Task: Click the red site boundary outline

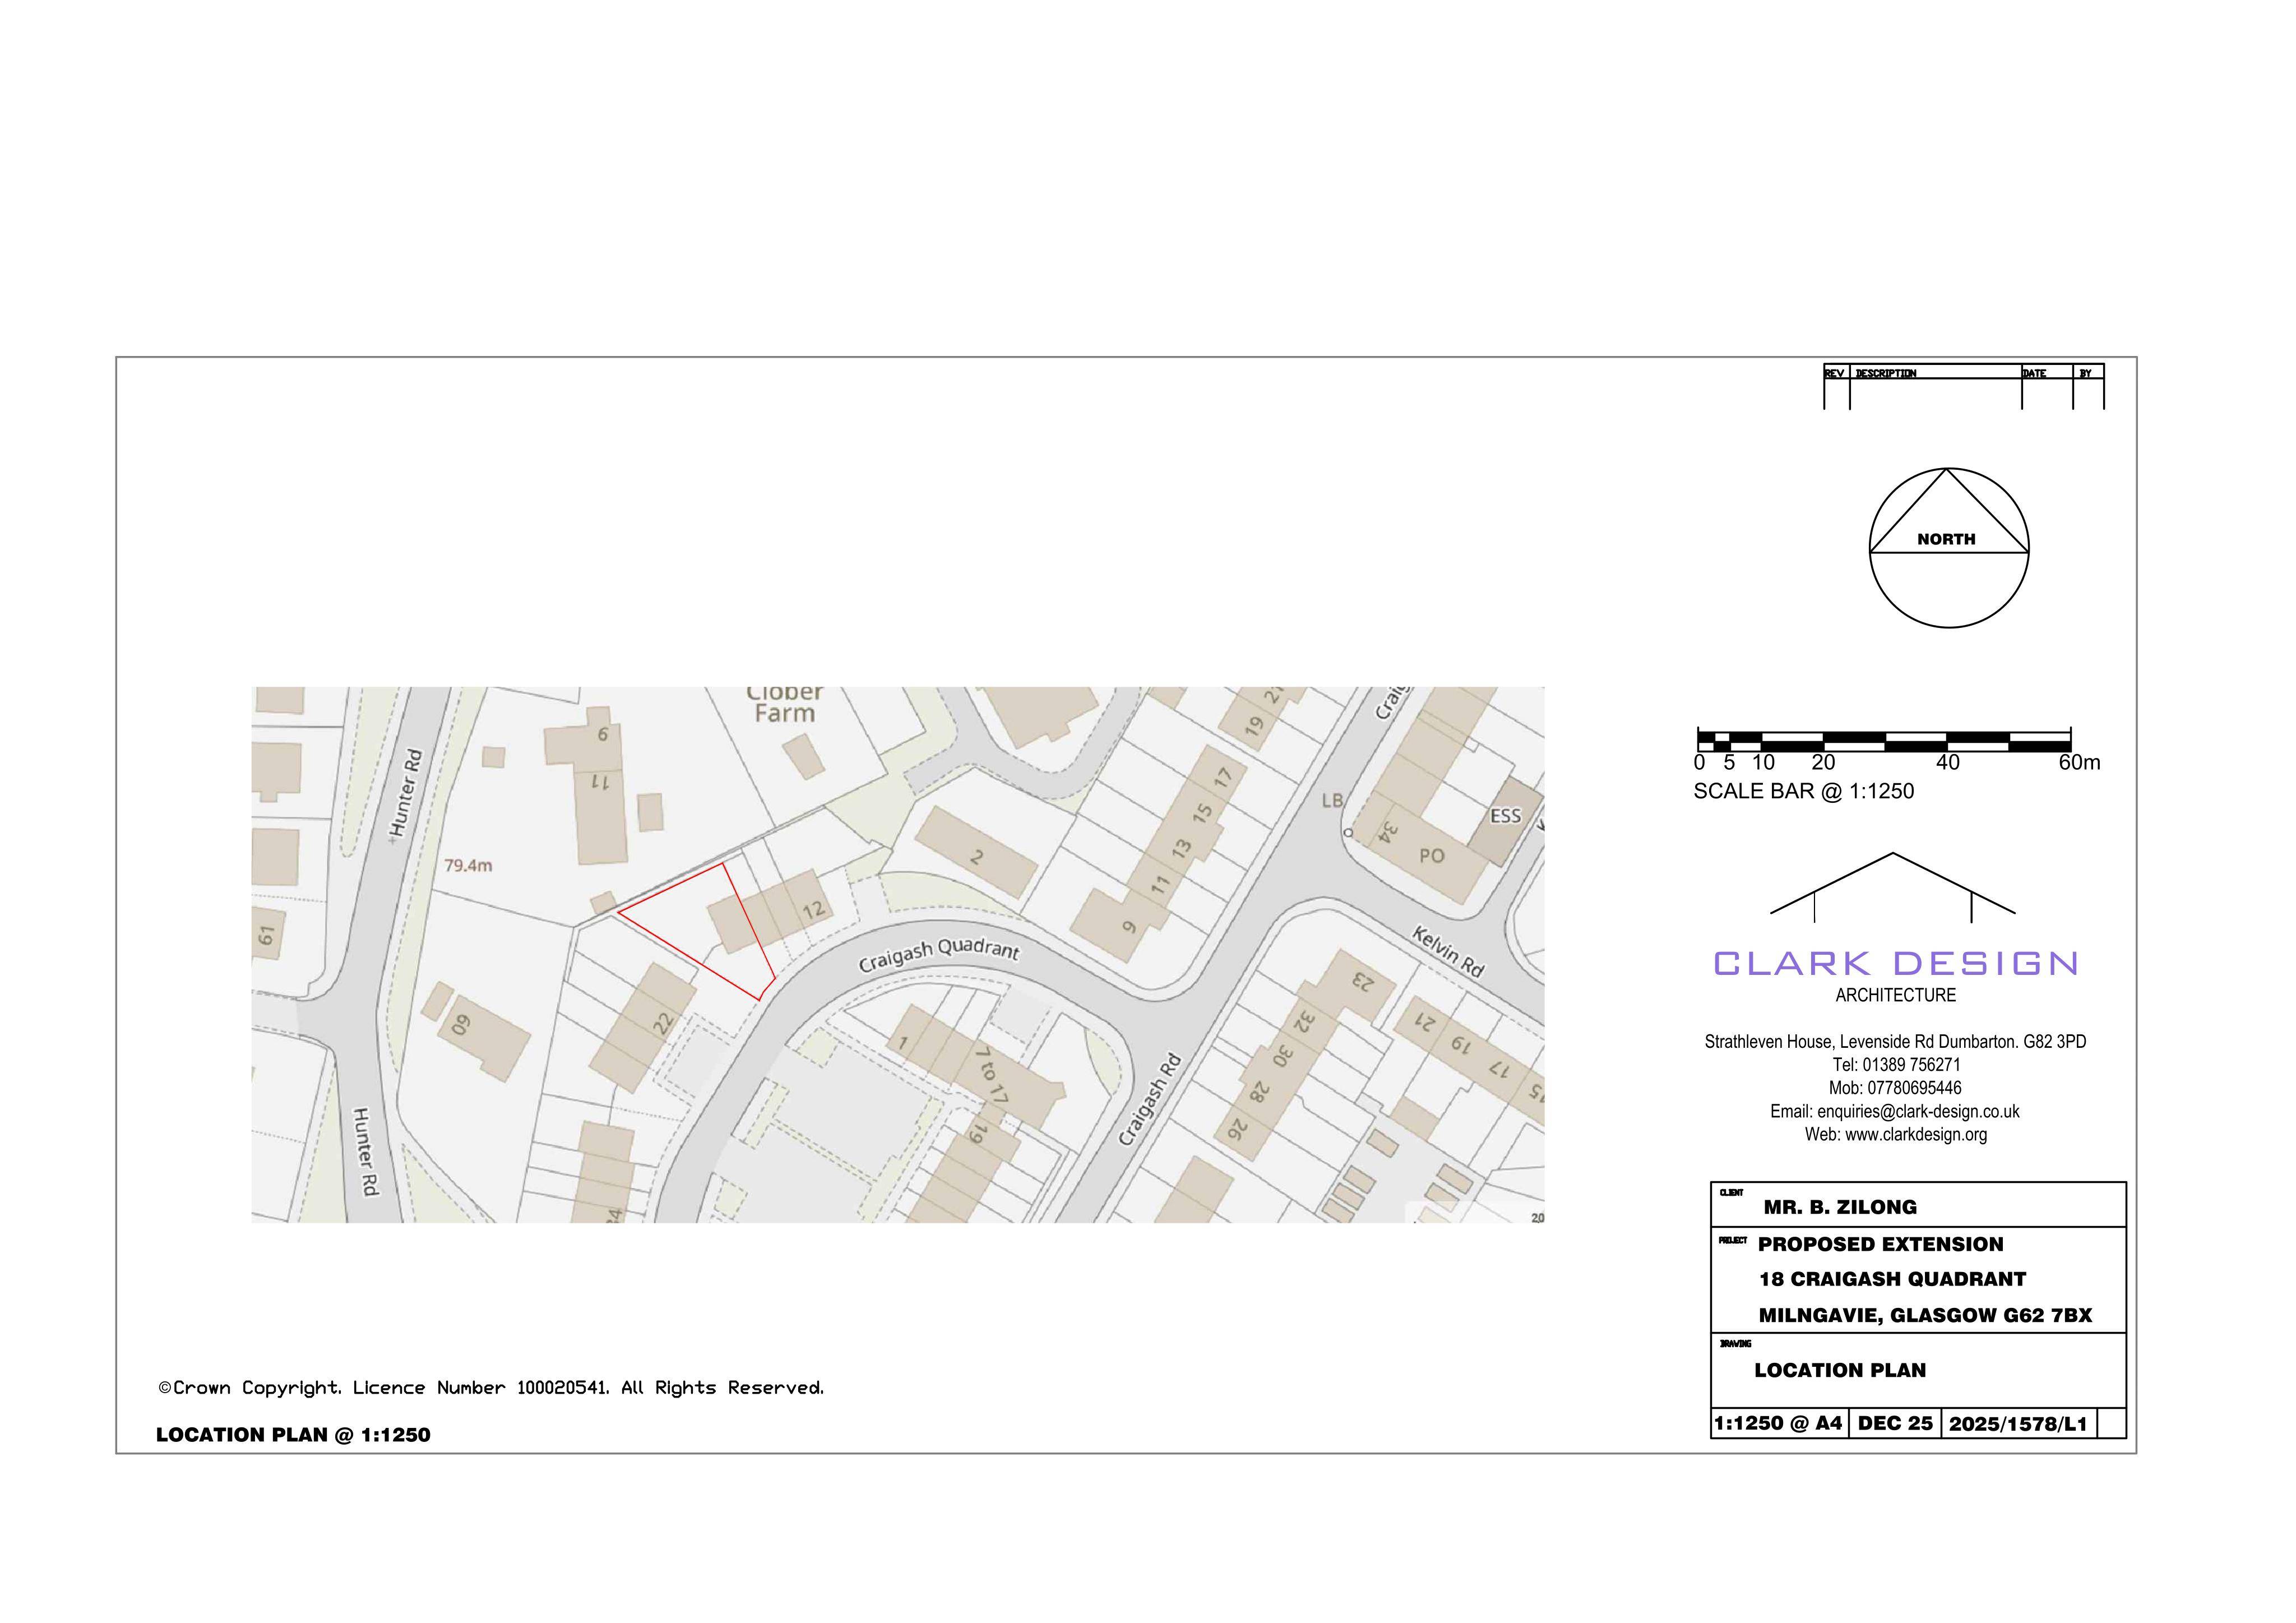Action: coord(697,931)
